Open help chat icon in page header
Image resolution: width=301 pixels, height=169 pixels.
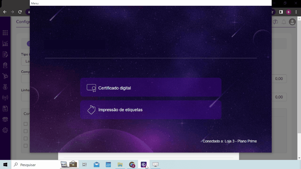(276, 22)
